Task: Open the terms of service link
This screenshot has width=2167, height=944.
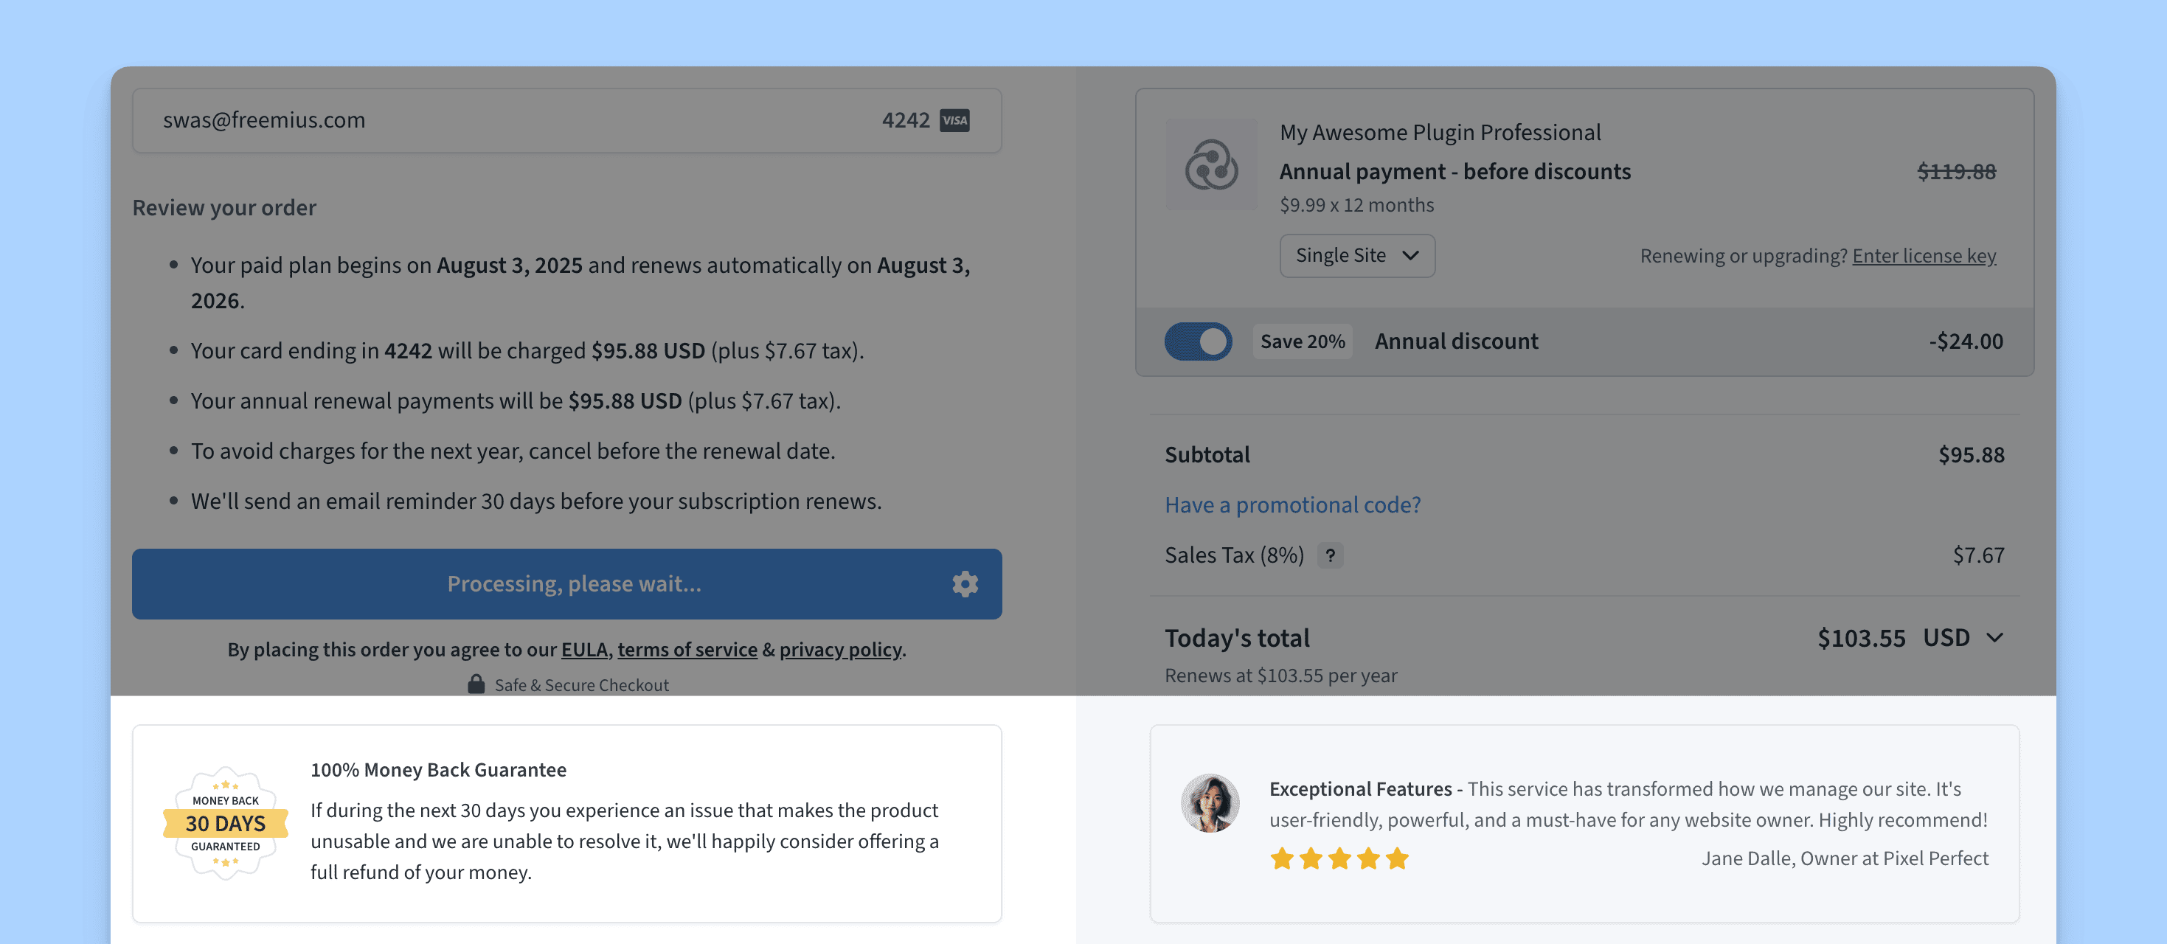Action: [687, 650]
